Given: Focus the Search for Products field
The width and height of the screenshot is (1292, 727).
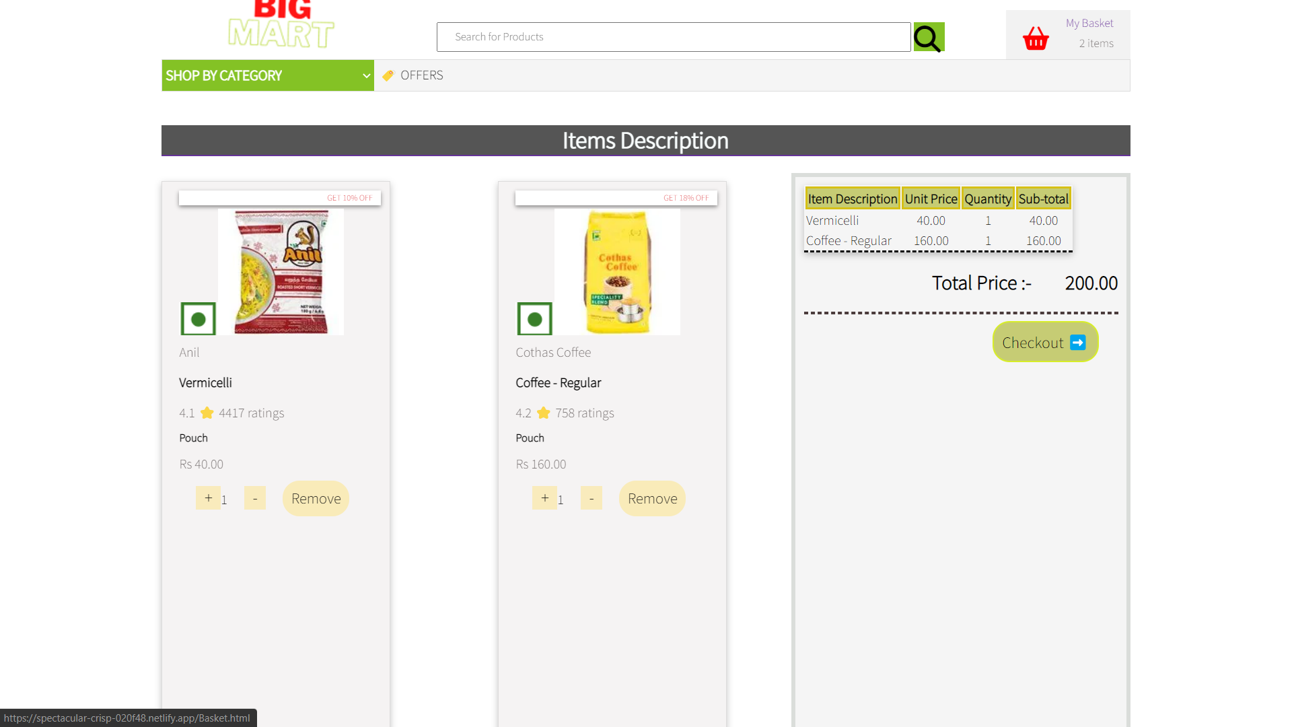Looking at the screenshot, I should pyautogui.click(x=674, y=37).
